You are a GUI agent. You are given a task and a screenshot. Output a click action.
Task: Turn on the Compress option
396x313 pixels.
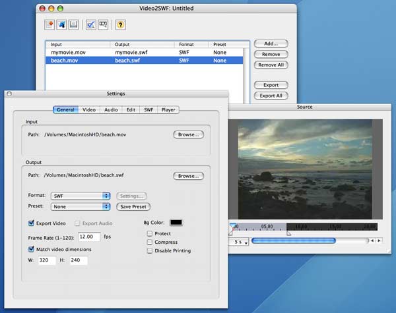point(150,242)
